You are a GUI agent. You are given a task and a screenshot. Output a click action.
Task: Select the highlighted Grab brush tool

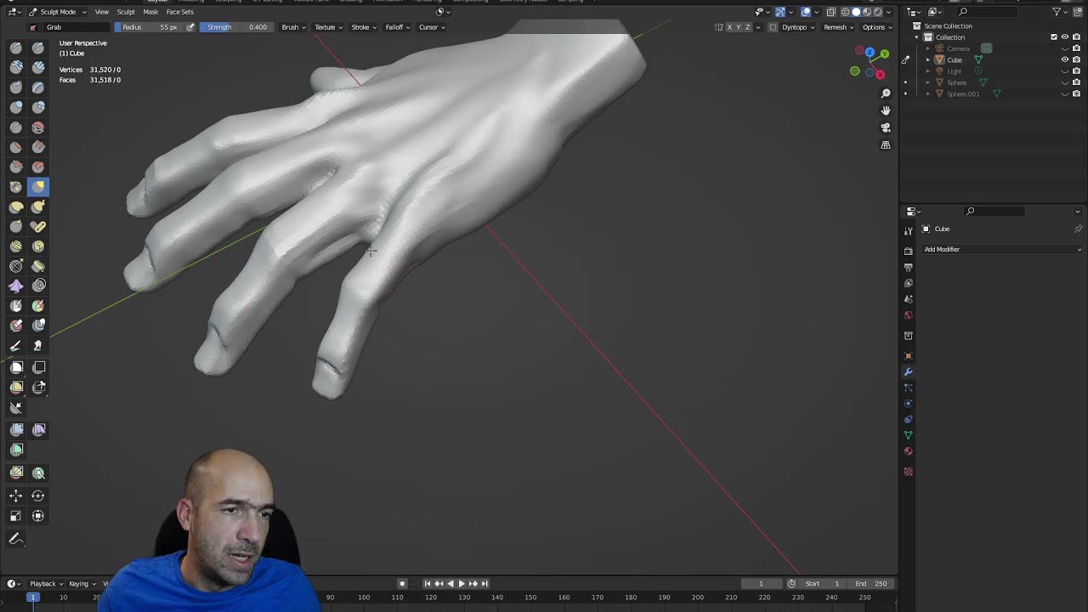coord(38,187)
